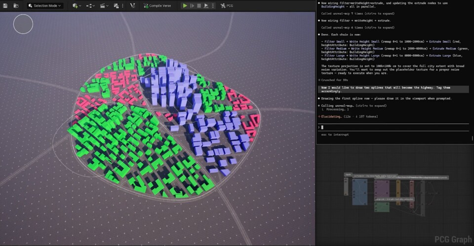Open the PCG toolbar button

coord(227,5)
